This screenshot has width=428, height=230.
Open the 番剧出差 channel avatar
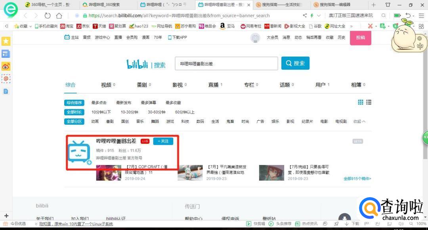(79, 152)
